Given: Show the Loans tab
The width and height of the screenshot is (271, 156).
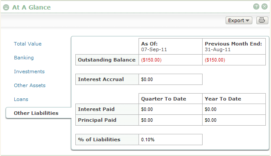Looking at the screenshot, I should click(x=21, y=99).
